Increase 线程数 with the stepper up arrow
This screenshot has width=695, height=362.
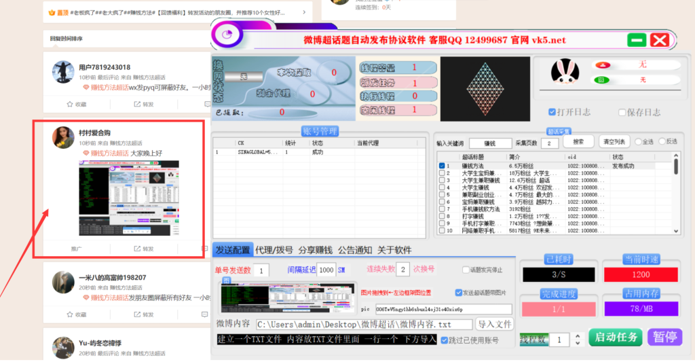point(577,336)
